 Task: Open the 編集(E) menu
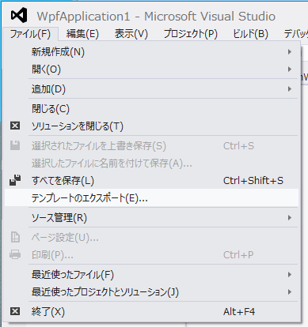click(82, 34)
